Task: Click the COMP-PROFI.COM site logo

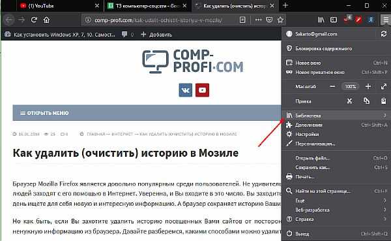Action: [x=193, y=61]
